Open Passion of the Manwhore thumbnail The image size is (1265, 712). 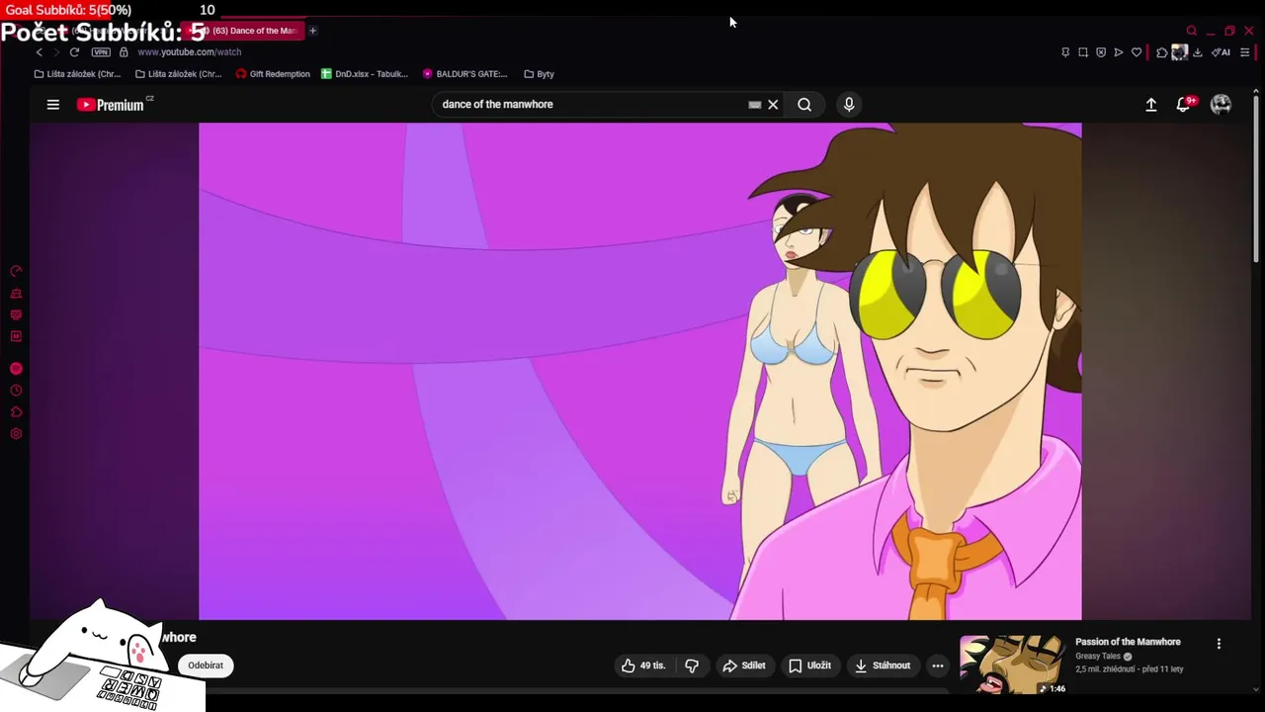(1013, 665)
